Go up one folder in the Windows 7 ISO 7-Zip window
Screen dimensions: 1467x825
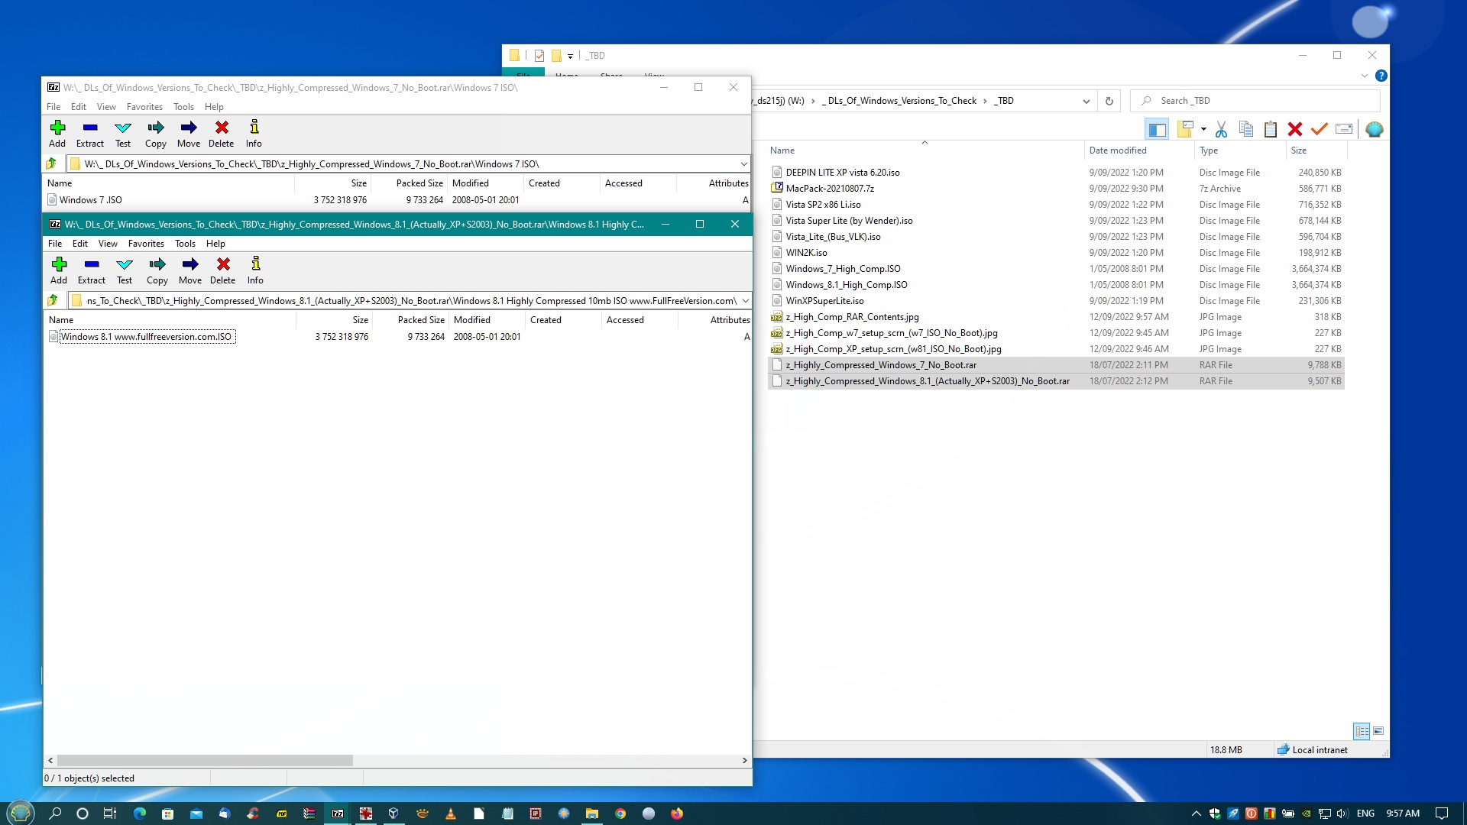click(51, 163)
